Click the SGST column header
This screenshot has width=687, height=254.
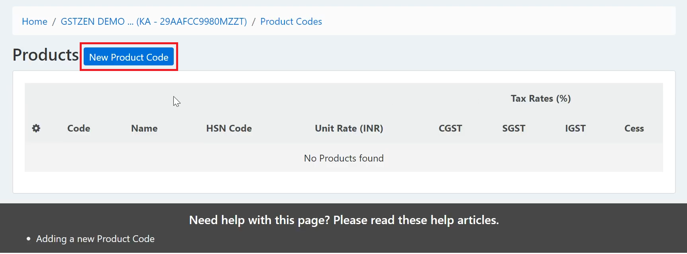(x=514, y=128)
